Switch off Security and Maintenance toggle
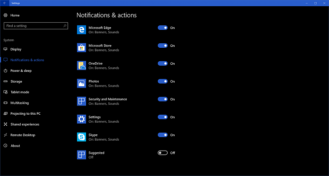The image size is (329, 176). point(163,99)
